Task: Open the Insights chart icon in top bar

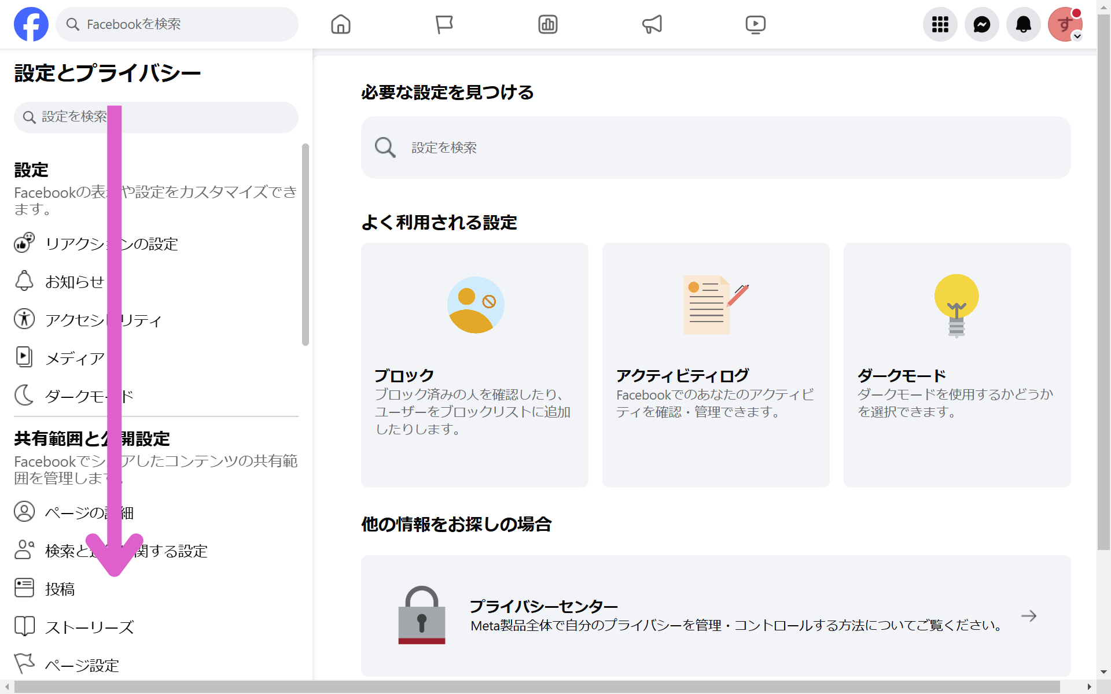Action: pos(547,24)
